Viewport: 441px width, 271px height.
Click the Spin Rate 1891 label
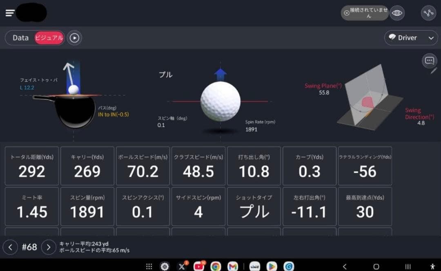pos(260,126)
